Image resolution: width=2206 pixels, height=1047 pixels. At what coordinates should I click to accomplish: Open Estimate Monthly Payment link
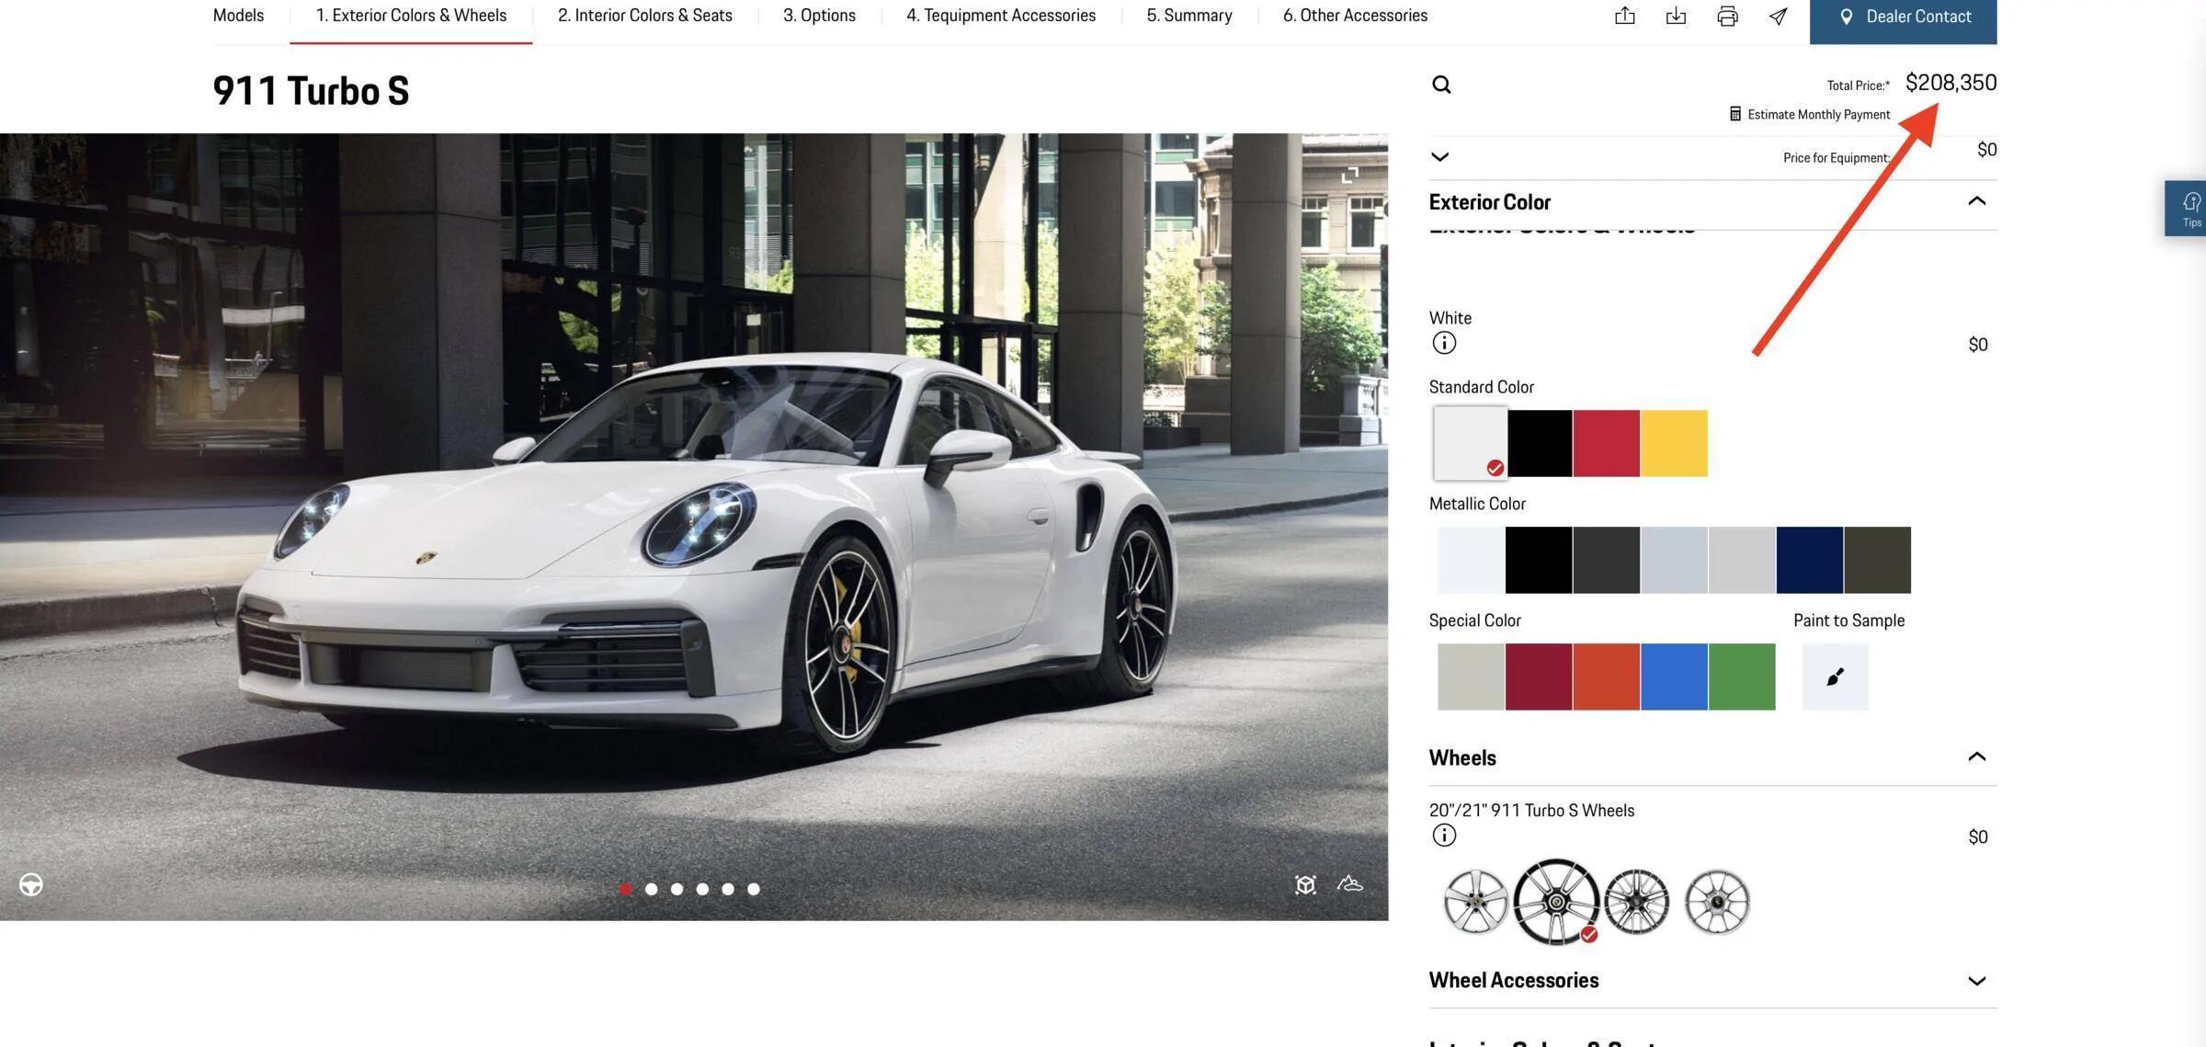(1818, 114)
